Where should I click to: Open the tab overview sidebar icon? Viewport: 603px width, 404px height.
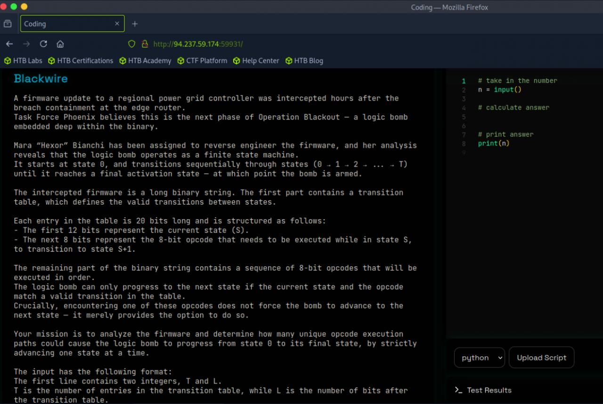(8, 24)
